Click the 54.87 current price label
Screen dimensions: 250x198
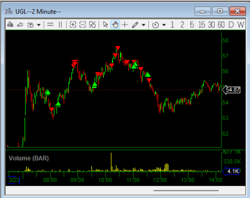[x=231, y=90]
